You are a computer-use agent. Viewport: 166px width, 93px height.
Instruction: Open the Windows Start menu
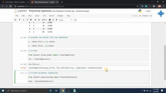coord(3,91)
